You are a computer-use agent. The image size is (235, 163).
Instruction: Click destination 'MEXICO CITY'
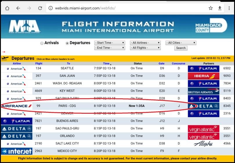coord(67,151)
